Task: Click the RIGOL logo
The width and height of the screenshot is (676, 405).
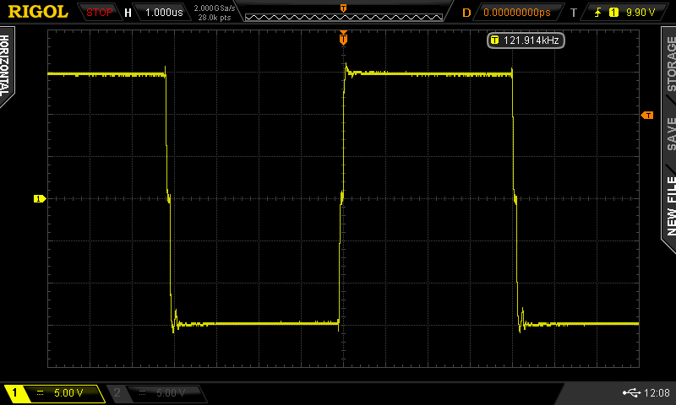Action: [x=39, y=12]
